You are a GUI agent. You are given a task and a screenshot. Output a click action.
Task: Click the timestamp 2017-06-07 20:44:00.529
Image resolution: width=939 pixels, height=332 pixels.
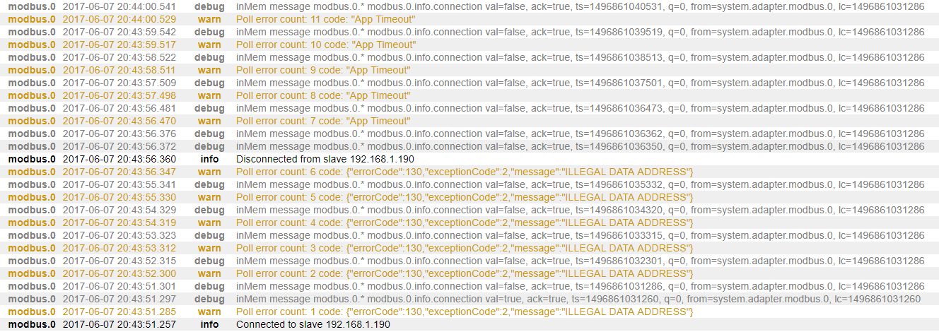coord(119,19)
